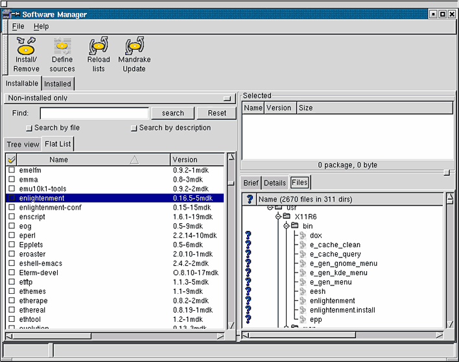This screenshot has width=459, height=362.
Task: Click file icon next to dox
Action: coord(303,235)
